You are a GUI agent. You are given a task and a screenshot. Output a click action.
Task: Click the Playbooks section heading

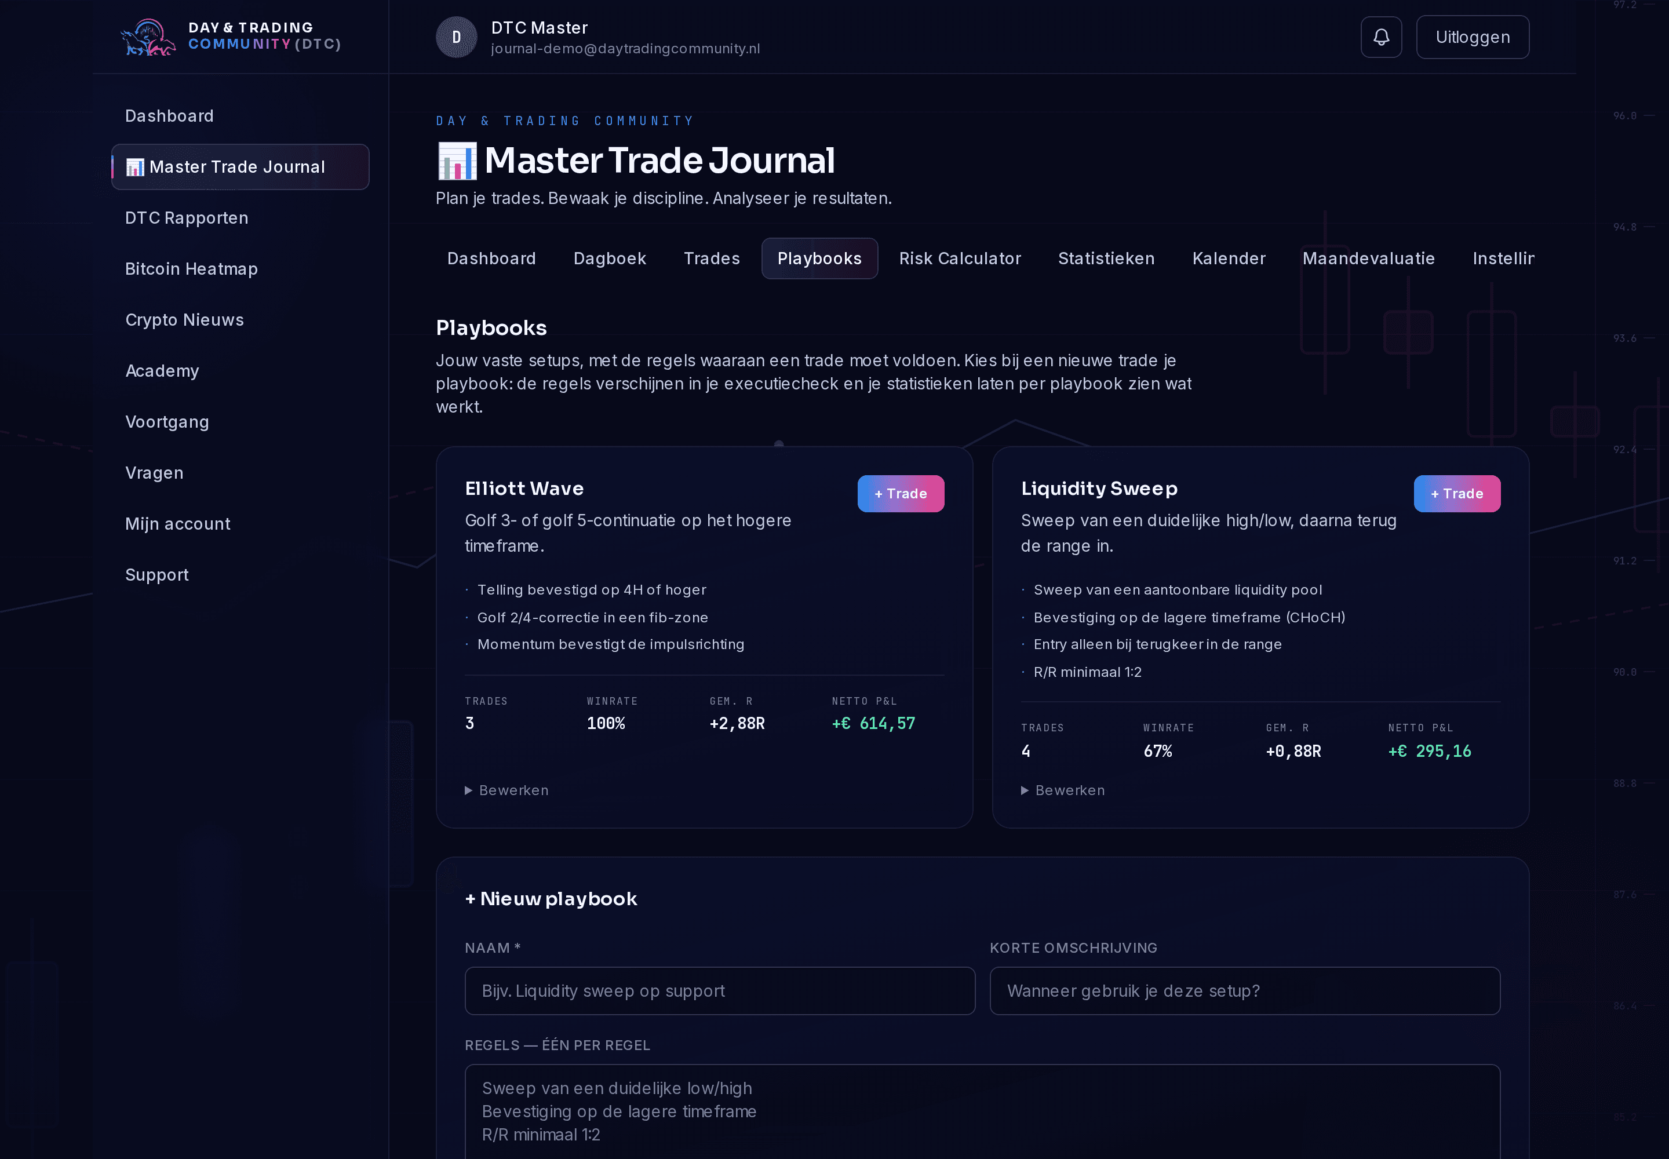(x=491, y=328)
